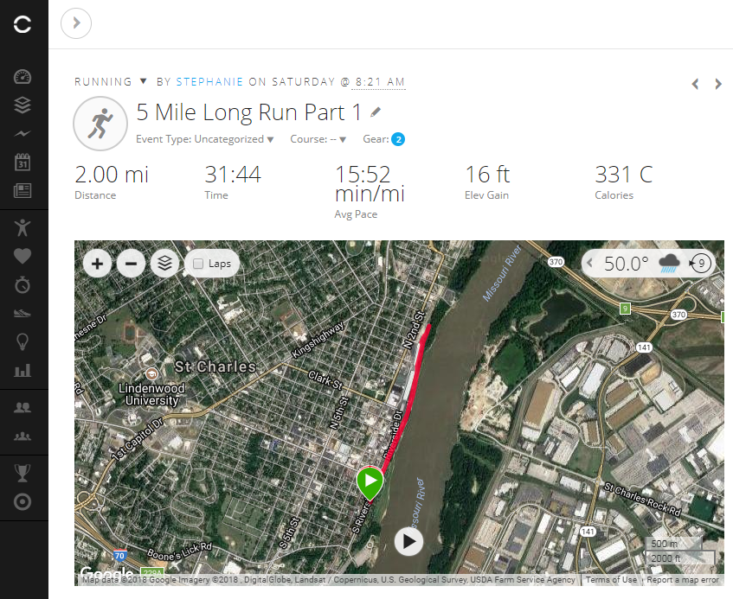The image size is (733, 599).
Task: Expand the Course dropdown
Action: tap(318, 139)
